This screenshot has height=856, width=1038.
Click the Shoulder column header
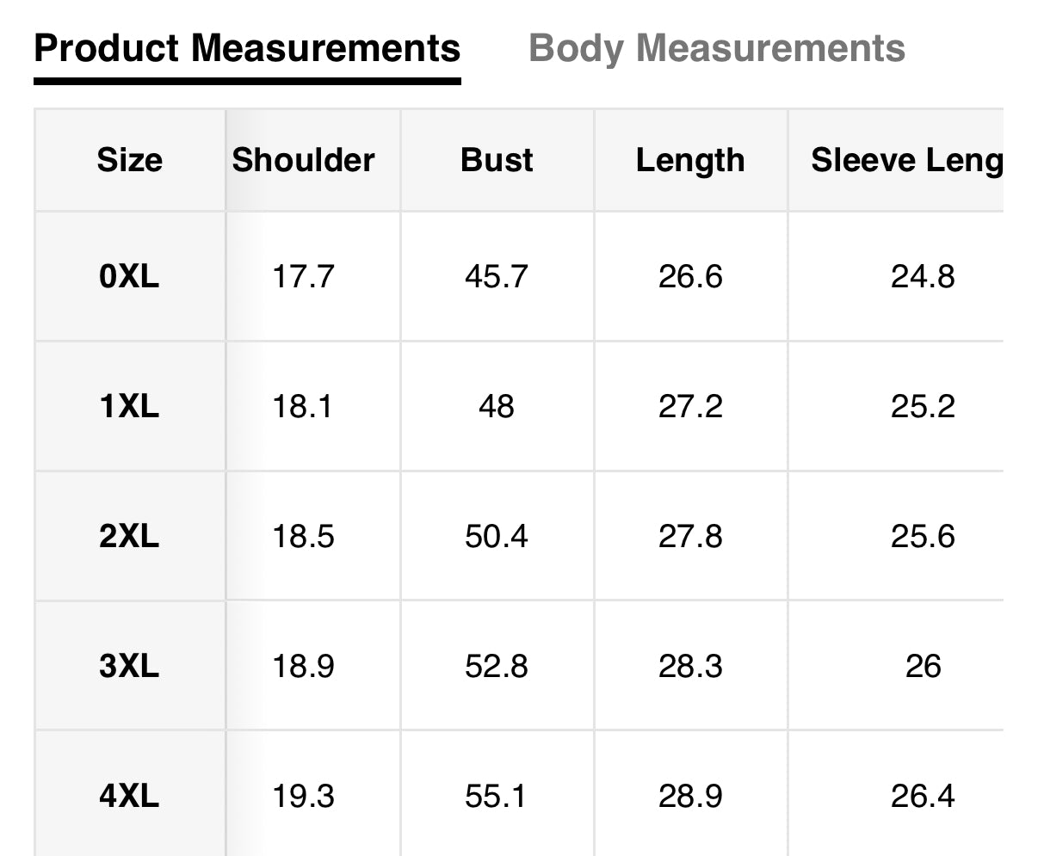coord(303,160)
